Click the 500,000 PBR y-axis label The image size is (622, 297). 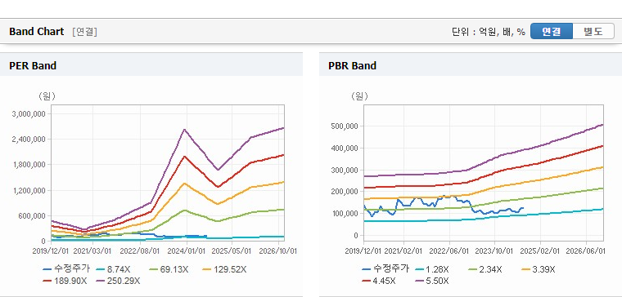pyautogui.click(x=345, y=126)
